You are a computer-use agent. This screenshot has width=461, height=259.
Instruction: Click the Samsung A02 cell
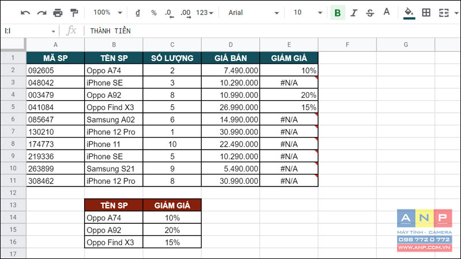coord(114,120)
